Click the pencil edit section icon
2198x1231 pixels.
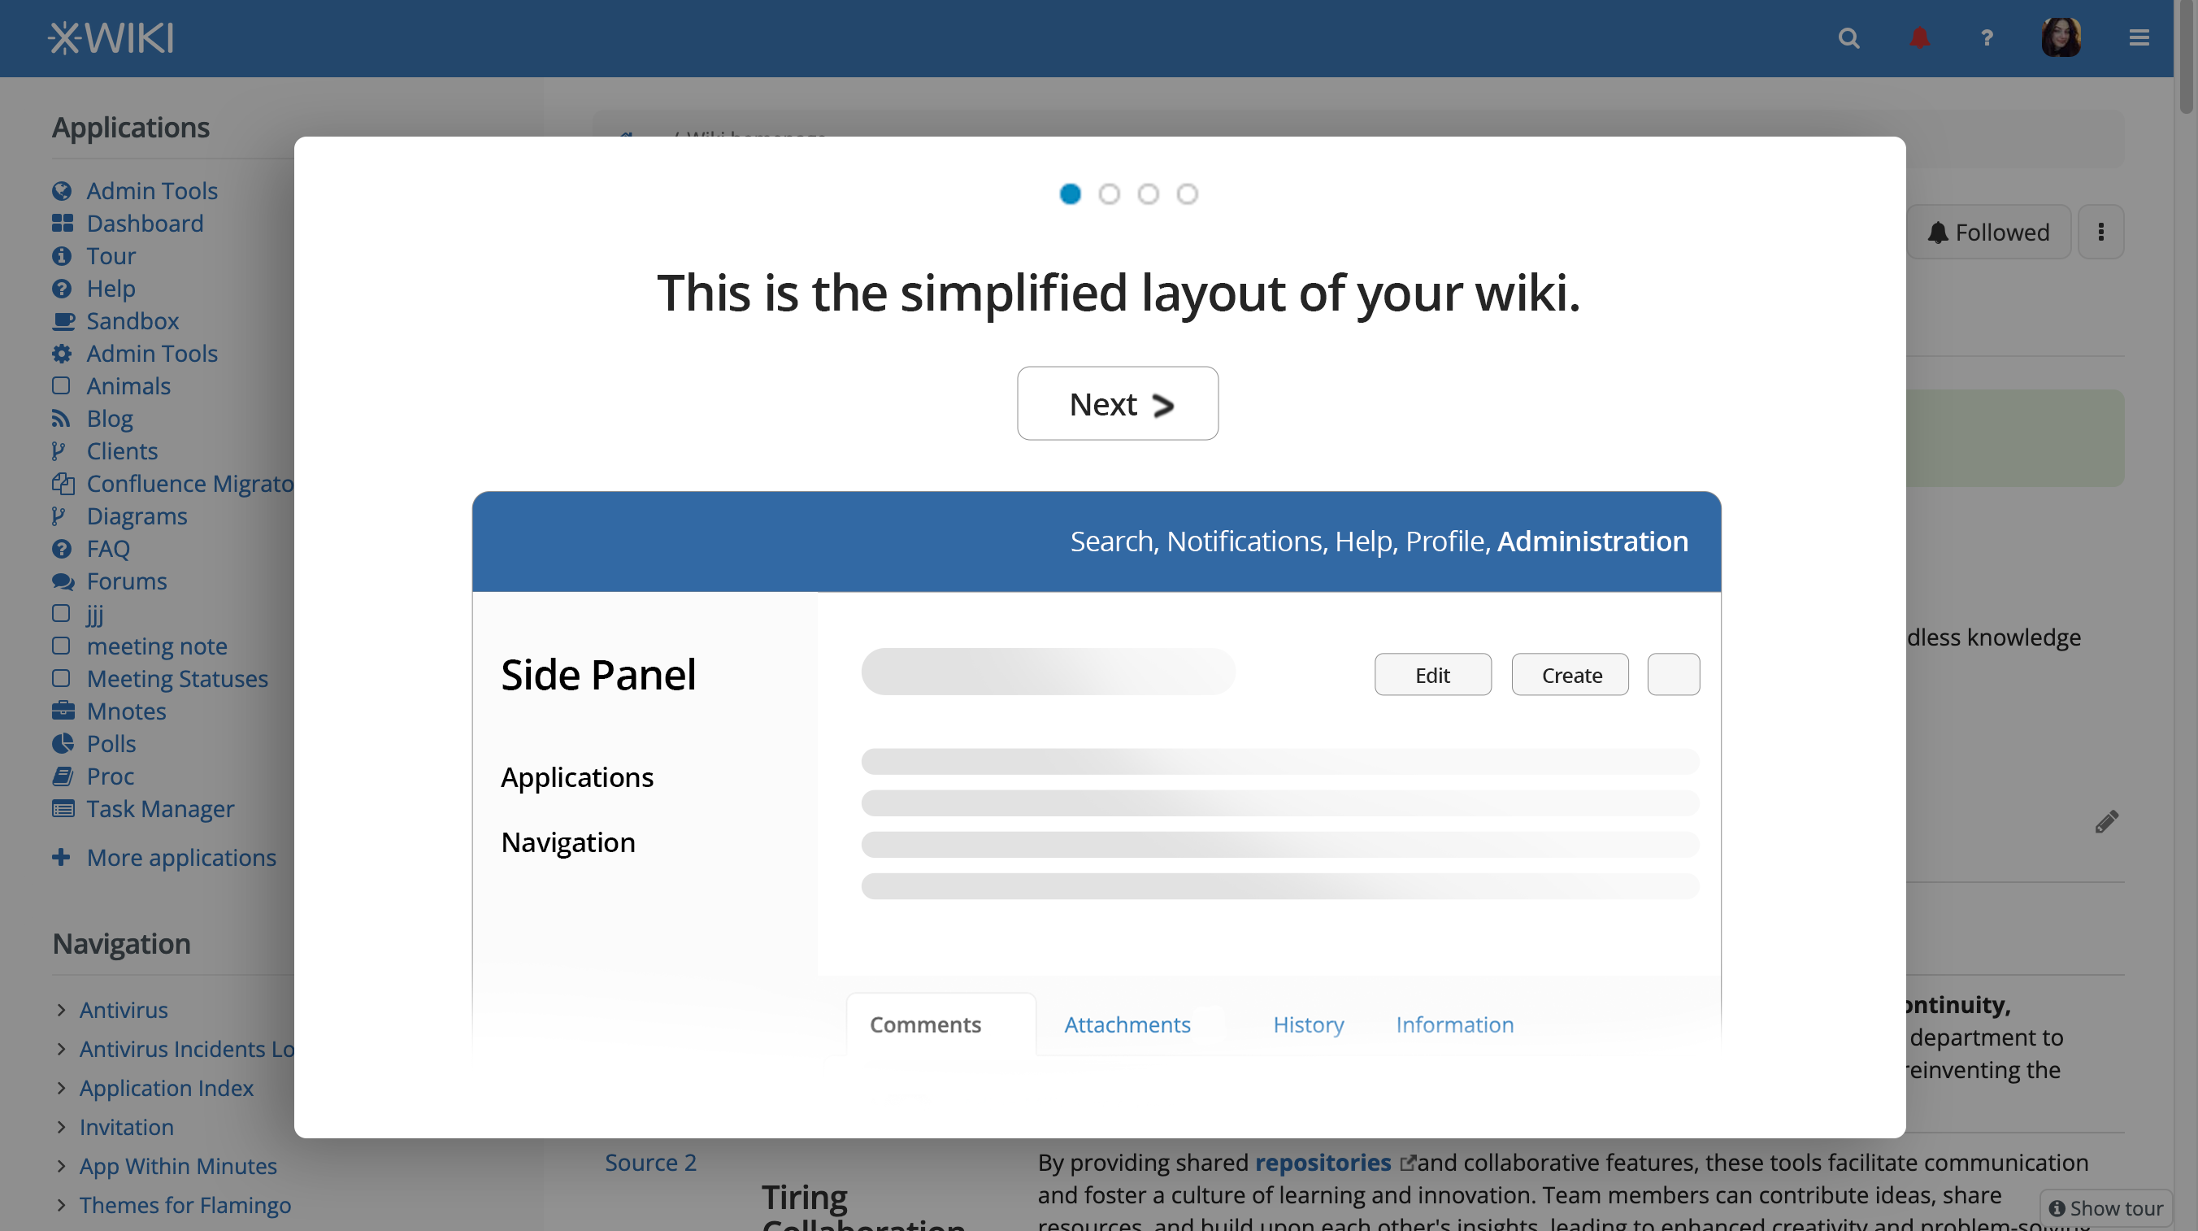(2106, 822)
